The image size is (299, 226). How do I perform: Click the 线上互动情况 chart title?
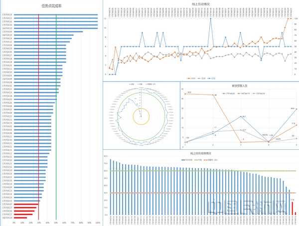(x=200, y=3)
